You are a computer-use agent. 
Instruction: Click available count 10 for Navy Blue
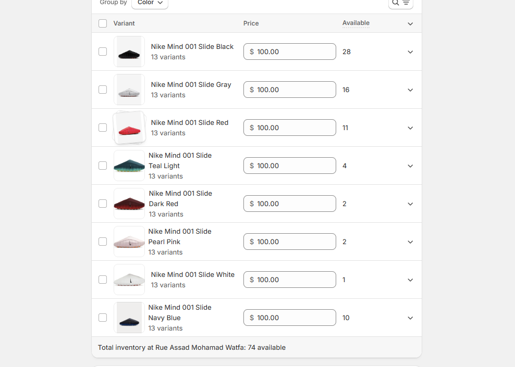(x=346, y=318)
